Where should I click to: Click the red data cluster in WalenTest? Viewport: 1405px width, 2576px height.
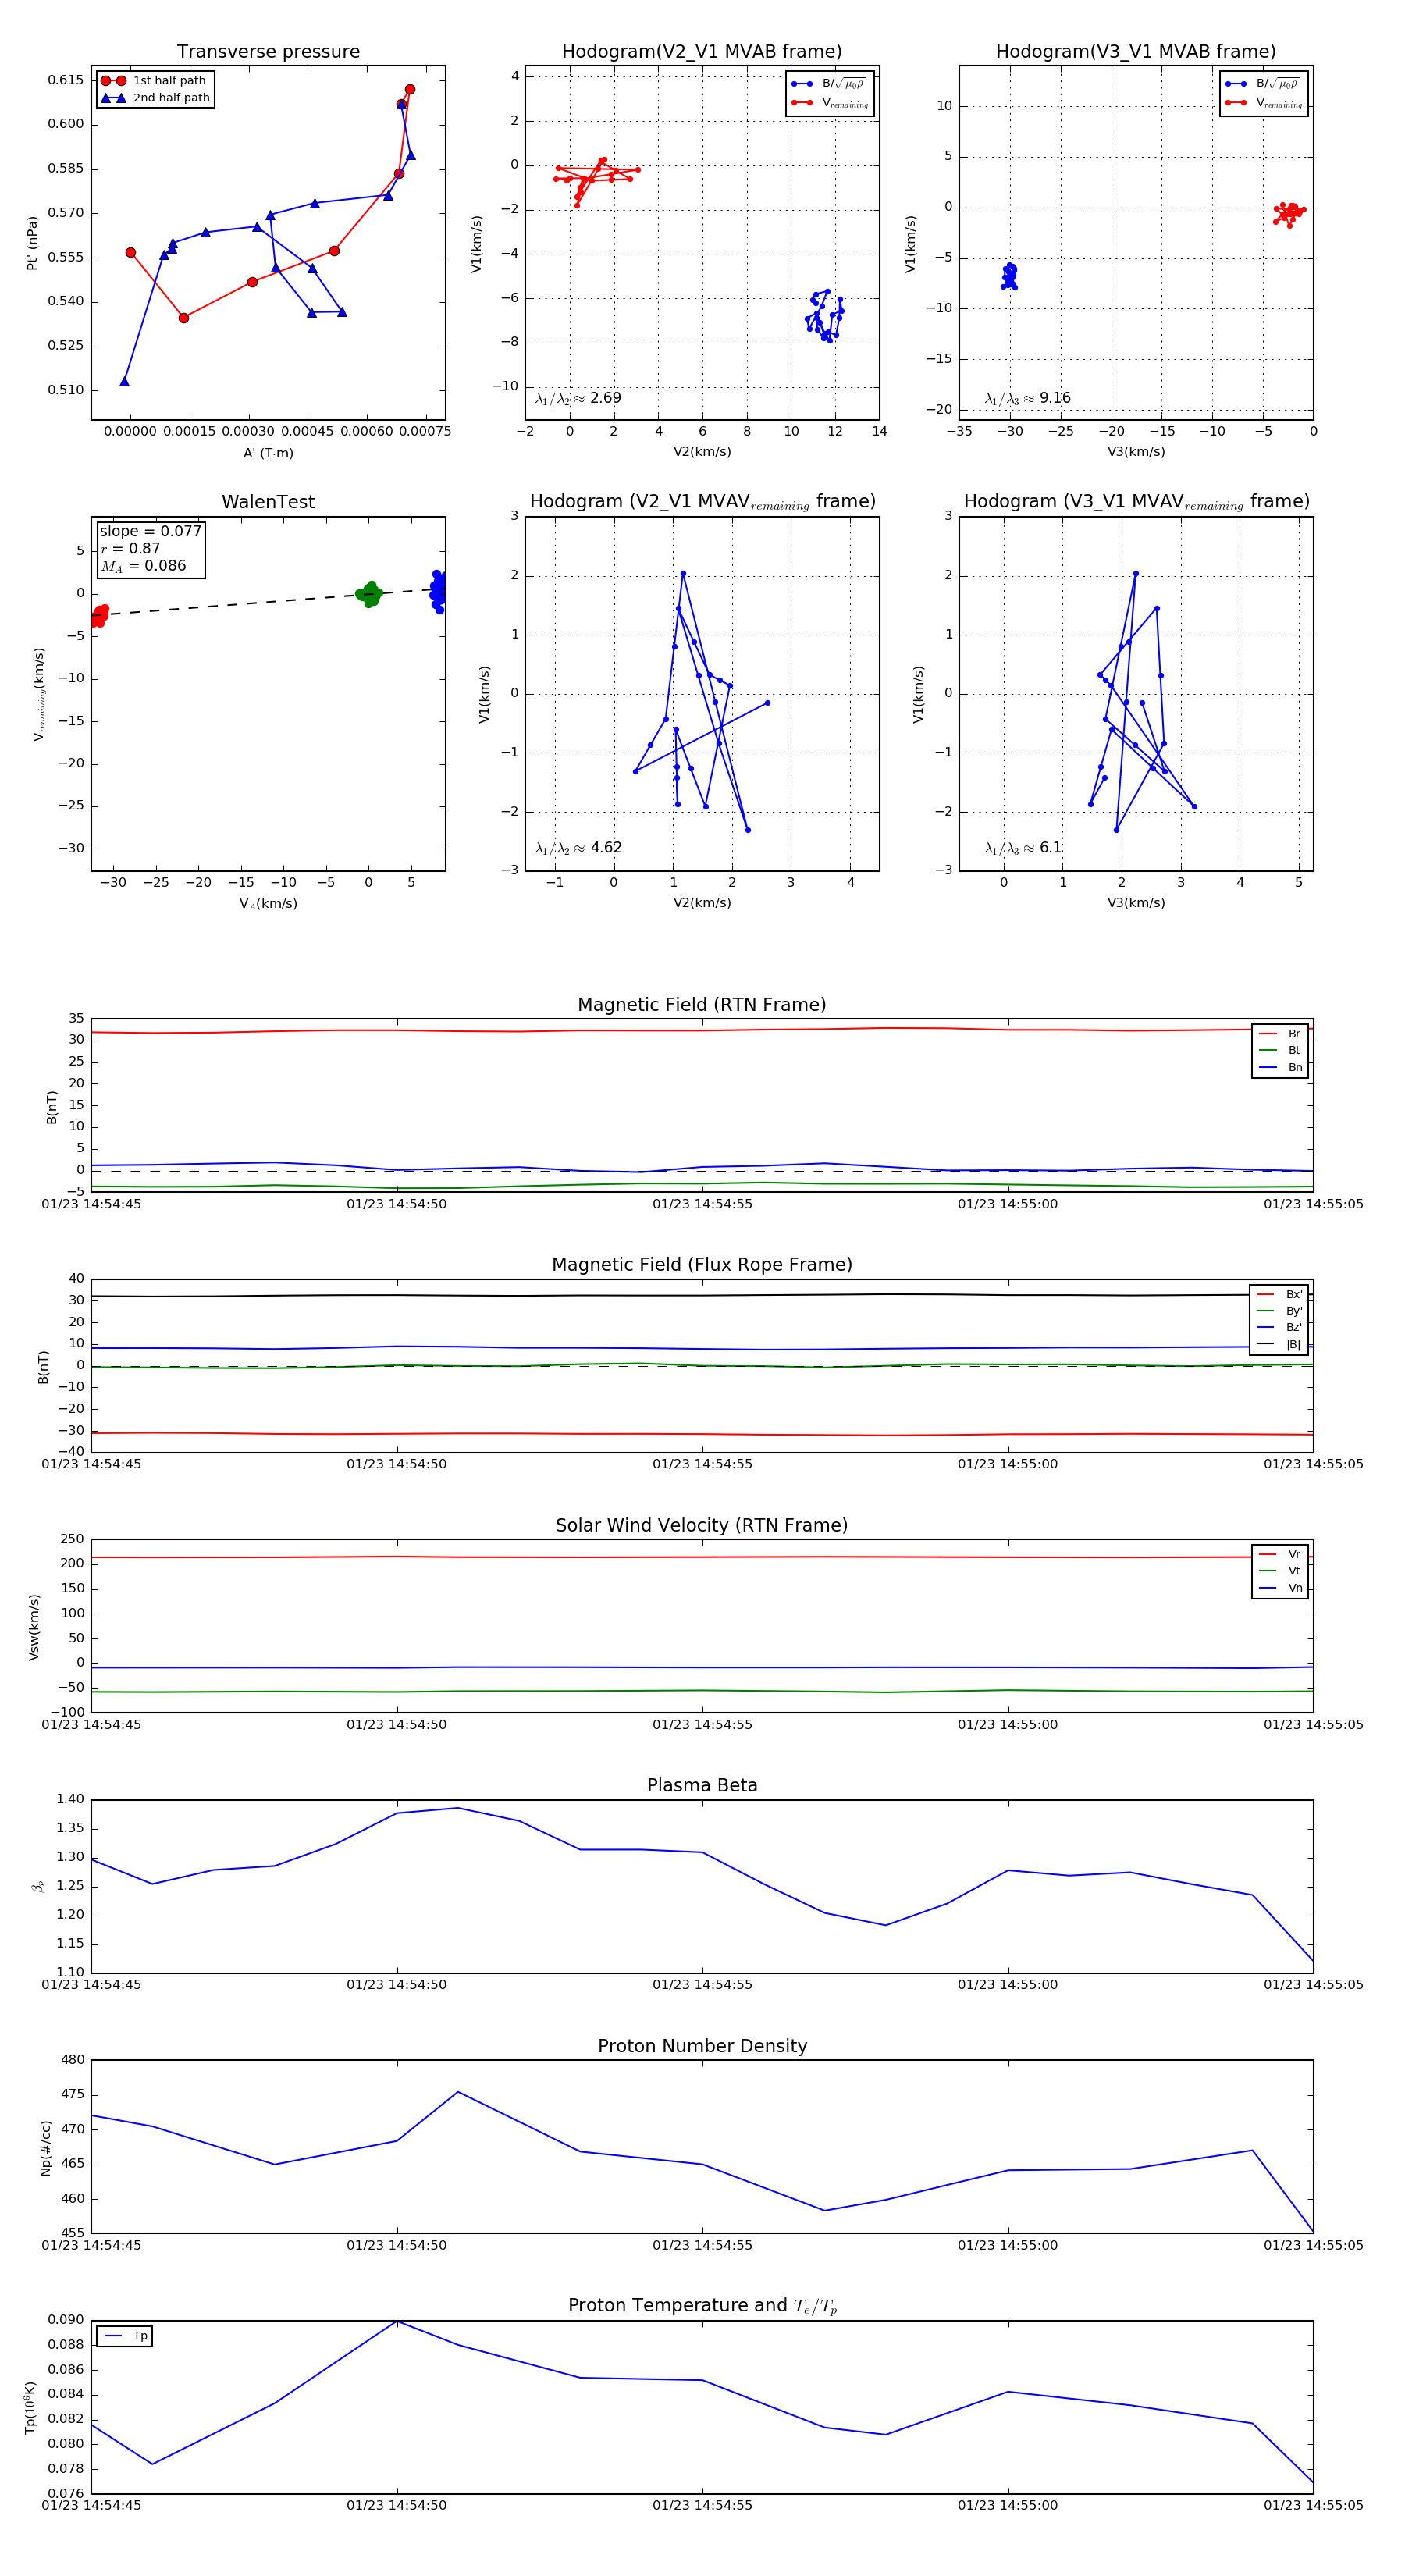99,616
